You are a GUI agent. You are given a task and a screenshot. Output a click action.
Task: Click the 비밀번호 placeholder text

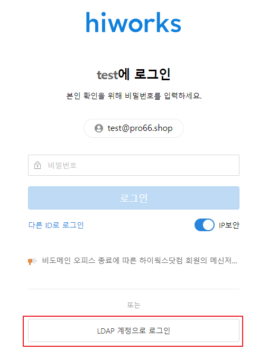click(x=62, y=165)
